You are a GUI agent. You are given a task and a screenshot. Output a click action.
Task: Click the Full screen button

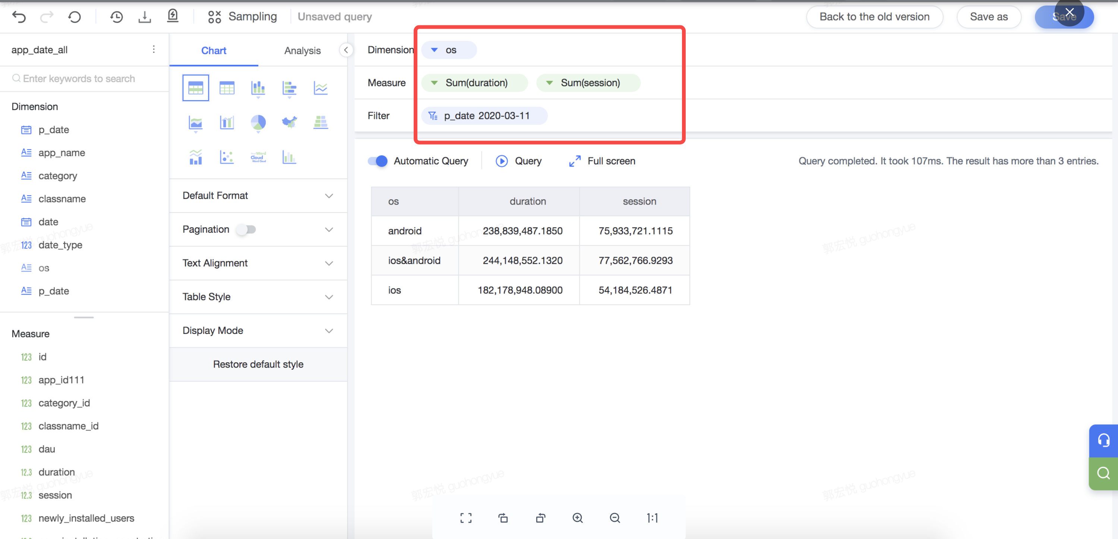602,161
